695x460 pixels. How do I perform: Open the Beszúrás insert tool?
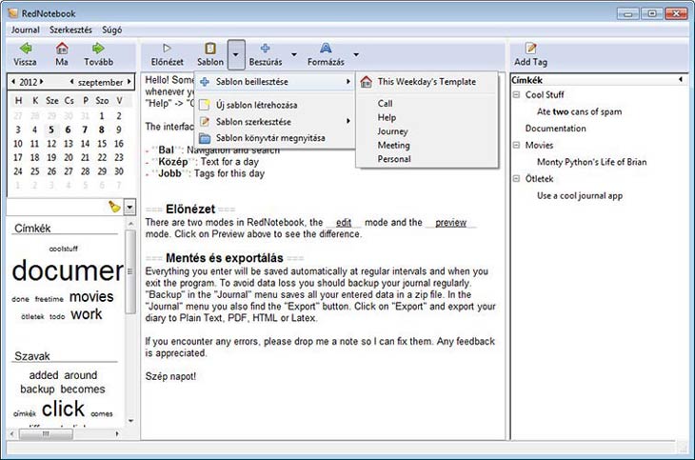click(265, 49)
